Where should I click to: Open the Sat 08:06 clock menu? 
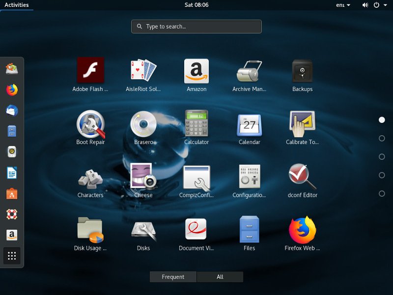click(x=196, y=5)
